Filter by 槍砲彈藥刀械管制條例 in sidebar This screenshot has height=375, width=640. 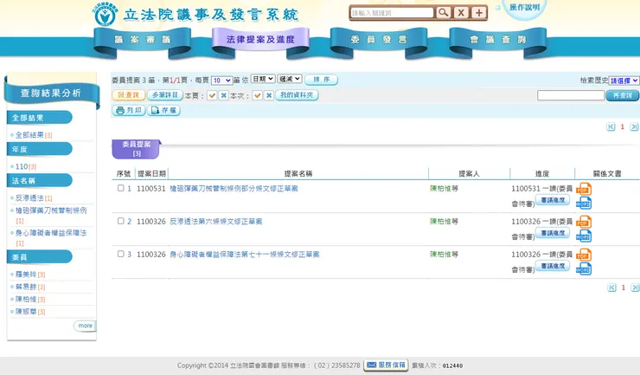51,215
